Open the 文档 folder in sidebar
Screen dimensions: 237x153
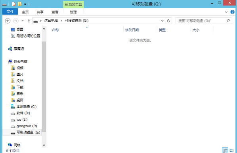tap(20, 81)
